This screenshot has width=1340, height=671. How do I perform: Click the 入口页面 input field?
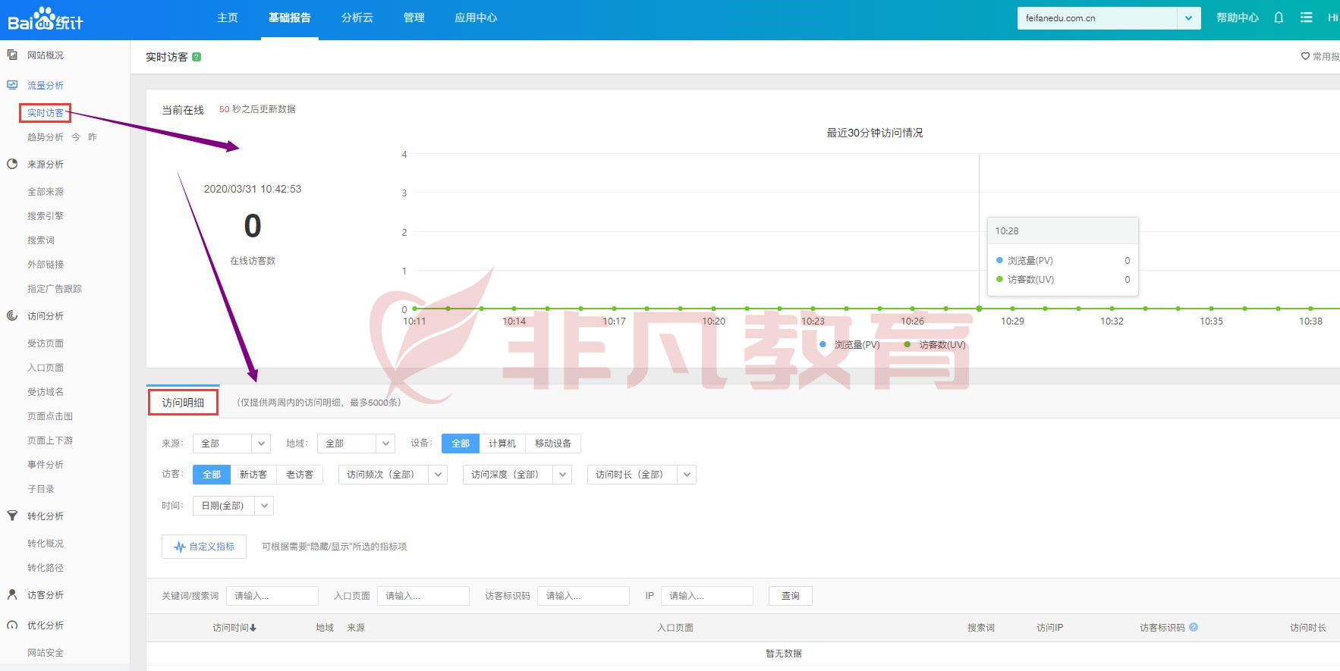click(423, 596)
